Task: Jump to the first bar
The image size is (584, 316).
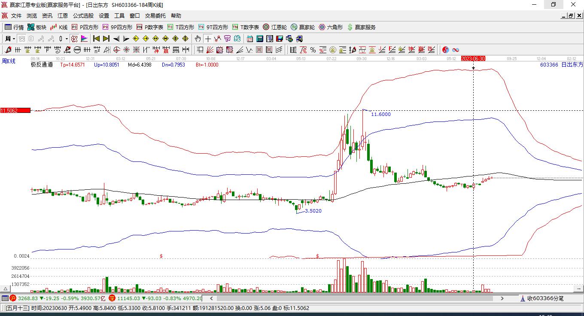Action: pyautogui.click(x=97, y=39)
